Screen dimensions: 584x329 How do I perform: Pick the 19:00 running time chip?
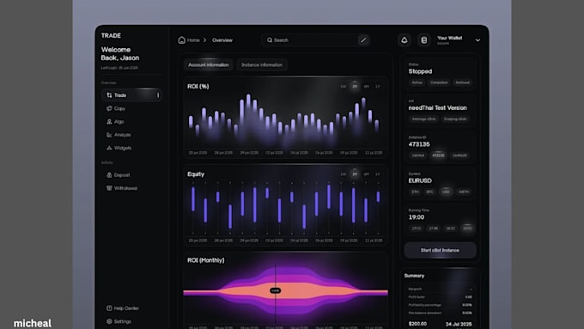467,228
